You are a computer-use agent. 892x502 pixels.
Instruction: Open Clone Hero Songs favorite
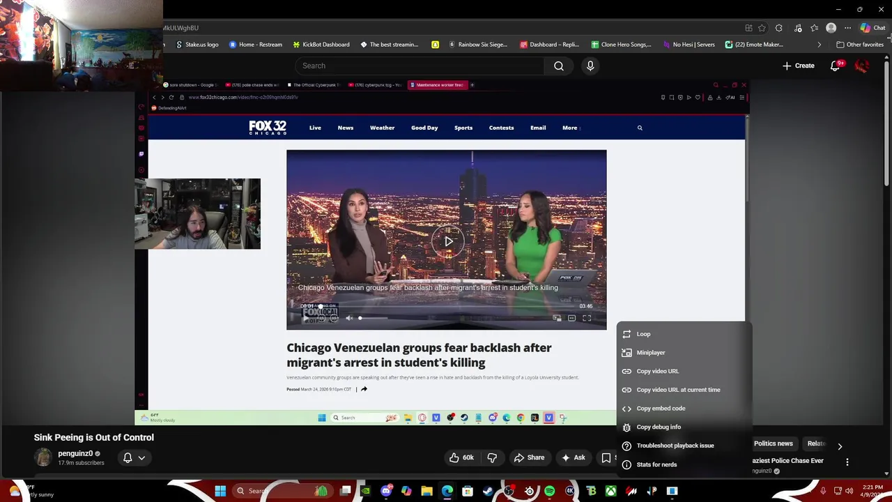[x=621, y=45]
